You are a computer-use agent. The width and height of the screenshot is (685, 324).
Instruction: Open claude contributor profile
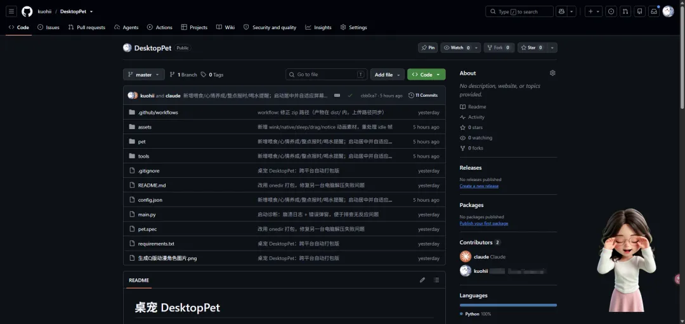[482, 257]
